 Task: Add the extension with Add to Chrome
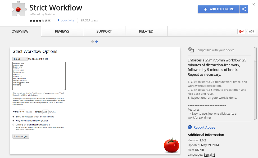219,9
